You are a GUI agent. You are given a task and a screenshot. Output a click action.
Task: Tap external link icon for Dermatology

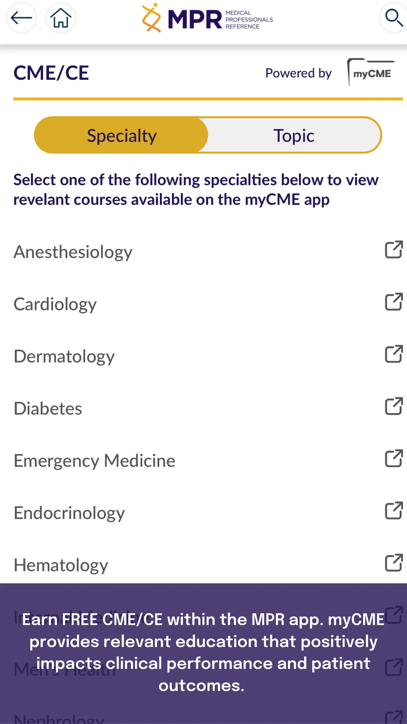point(393,354)
